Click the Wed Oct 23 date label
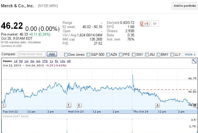 pyautogui.click(x=76, y=112)
